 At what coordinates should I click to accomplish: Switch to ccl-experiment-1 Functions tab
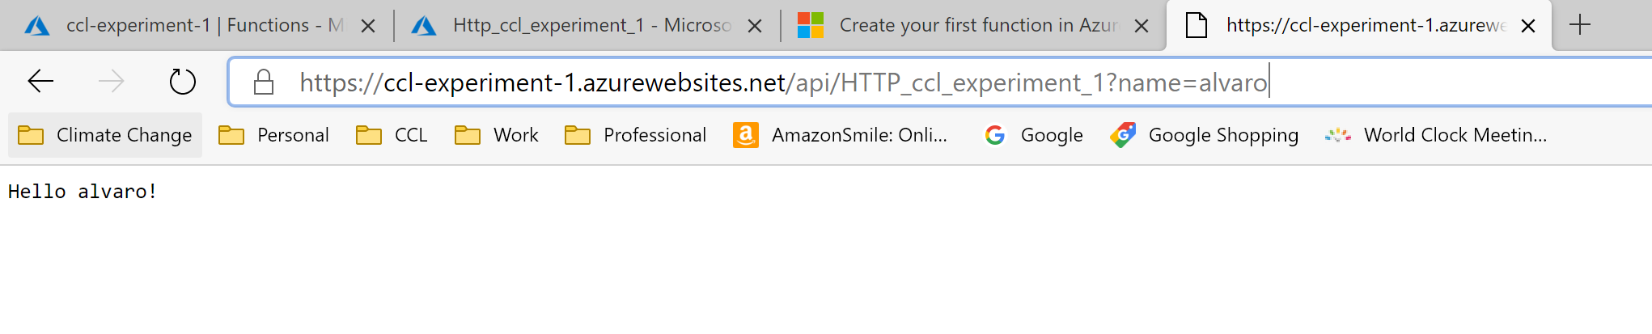pyautogui.click(x=186, y=26)
